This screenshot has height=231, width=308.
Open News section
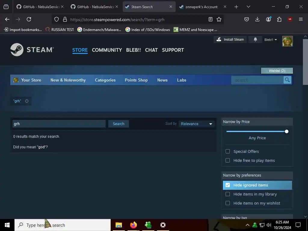[x=162, y=80]
